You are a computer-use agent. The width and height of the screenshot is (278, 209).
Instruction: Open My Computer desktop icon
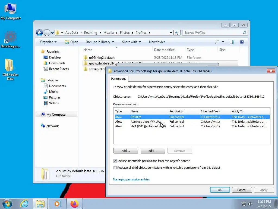click(x=11, y=11)
